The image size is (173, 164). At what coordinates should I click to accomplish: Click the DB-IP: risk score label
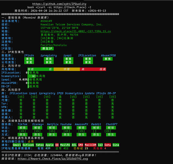6,86
